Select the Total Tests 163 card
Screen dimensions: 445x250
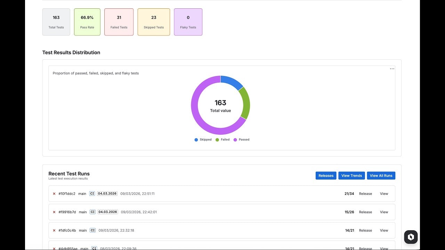pos(56,22)
